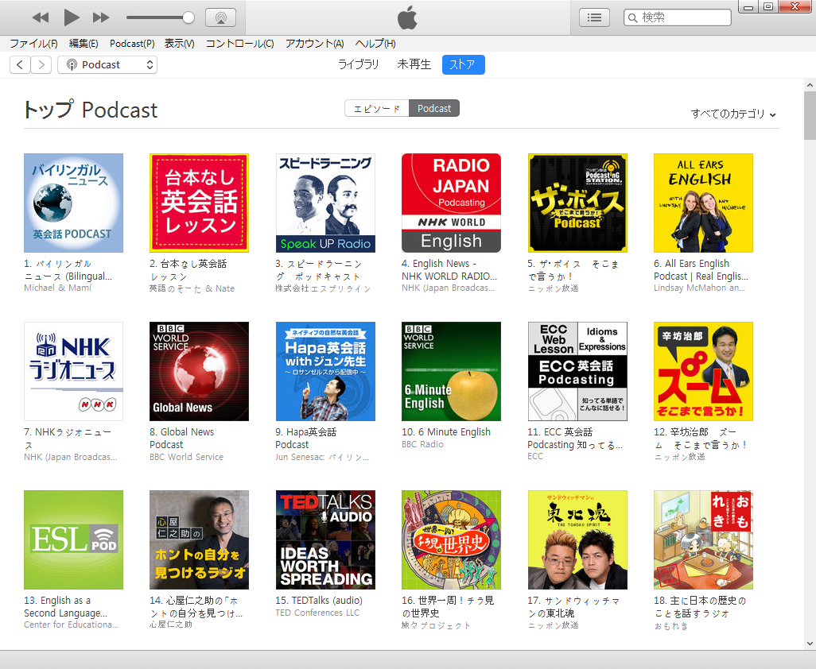
Task: Open the ECC英会話 Podcasting artwork
Action: pos(577,371)
